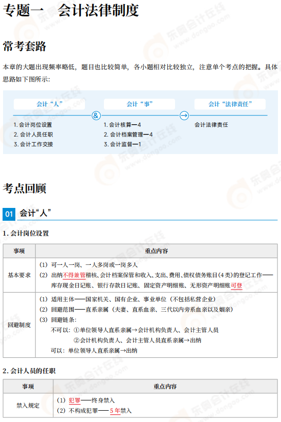281x422 pixels.
Task: Click line ②会计机构负责人、会计主管人员直系亲属→出纳
Action: pyautogui.click(x=137, y=340)
